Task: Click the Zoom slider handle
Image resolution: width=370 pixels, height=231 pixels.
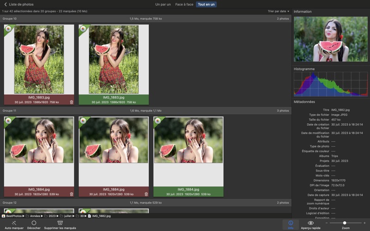Action: tap(345, 223)
